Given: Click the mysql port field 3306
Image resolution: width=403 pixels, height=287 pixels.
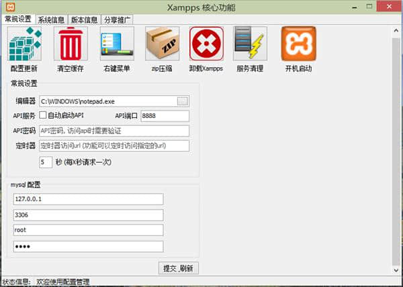Looking at the screenshot, I should pyautogui.click(x=88, y=215).
